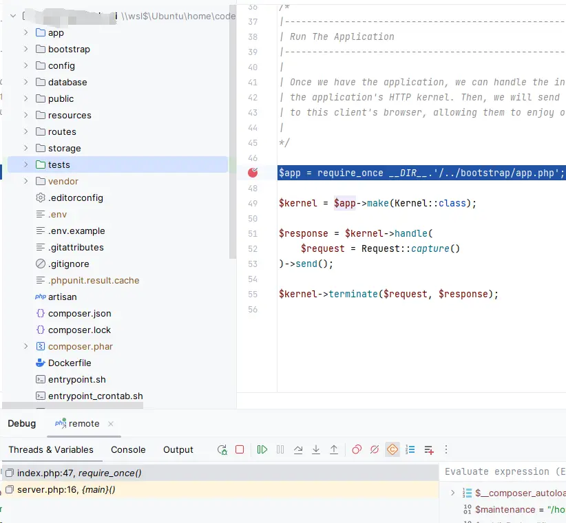566x523 pixels.
Task: Switch to the Console tab
Action: 128,450
